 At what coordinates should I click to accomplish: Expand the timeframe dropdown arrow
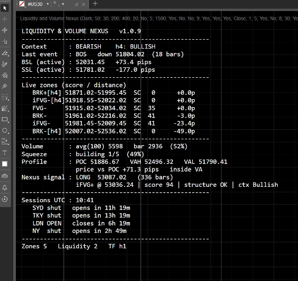coord(63,4)
